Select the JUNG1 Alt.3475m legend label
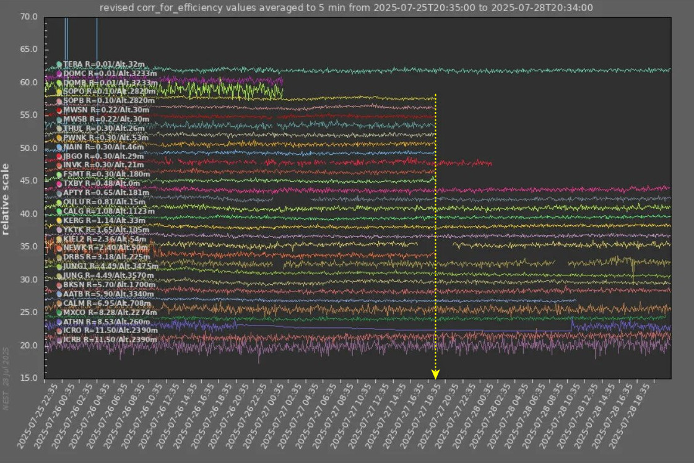 pyautogui.click(x=110, y=266)
